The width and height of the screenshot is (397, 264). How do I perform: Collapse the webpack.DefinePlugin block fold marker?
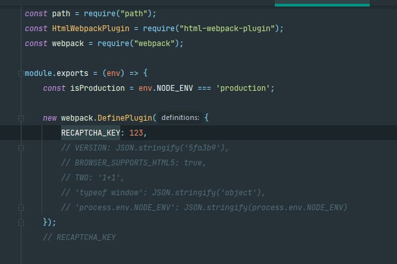(x=21, y=118)
